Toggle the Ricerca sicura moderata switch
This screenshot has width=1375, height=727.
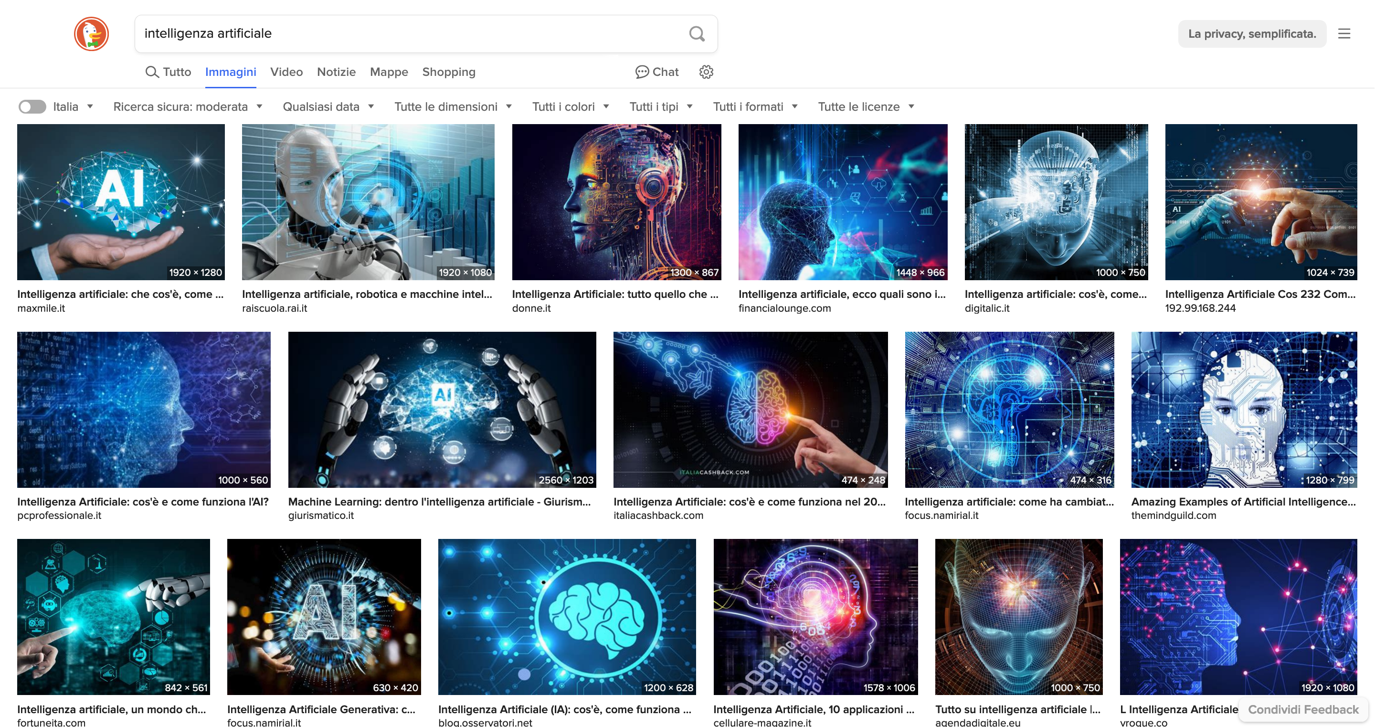coord(33,106)
